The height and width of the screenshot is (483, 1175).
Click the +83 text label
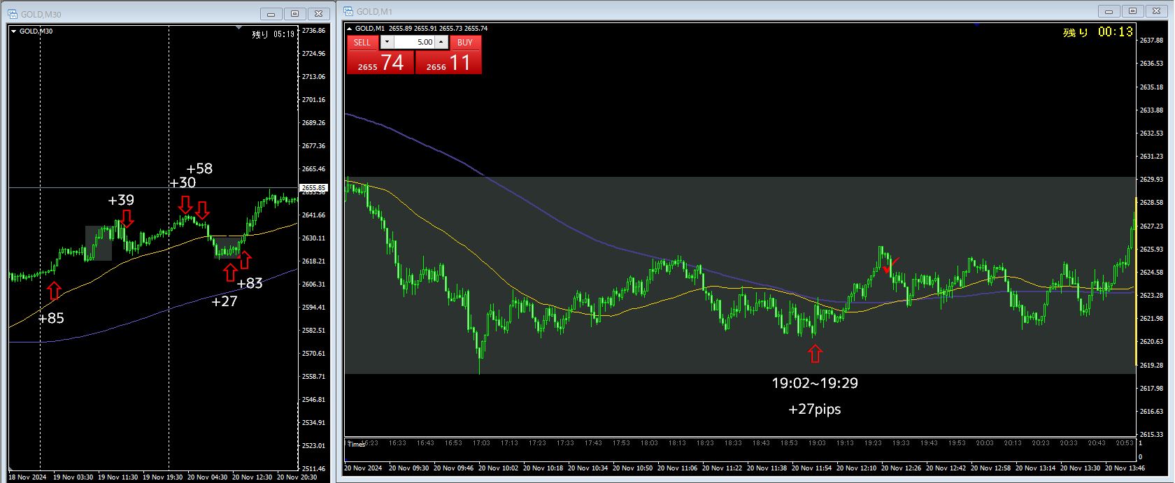pos(250,283)
